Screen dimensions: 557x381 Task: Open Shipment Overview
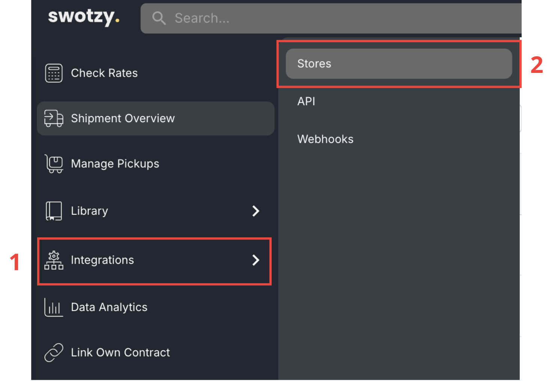pyautogui.click(x=123, y=118)
